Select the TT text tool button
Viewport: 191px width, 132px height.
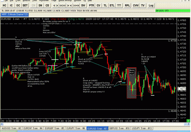[119, 5]
